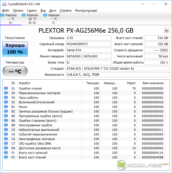Click status icon for BB Неисправимых ошибок
The image size is (172, 173).
tap(6, 125)
